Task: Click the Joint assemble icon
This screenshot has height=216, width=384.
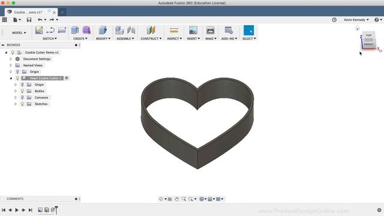Action: coord(131,31)
